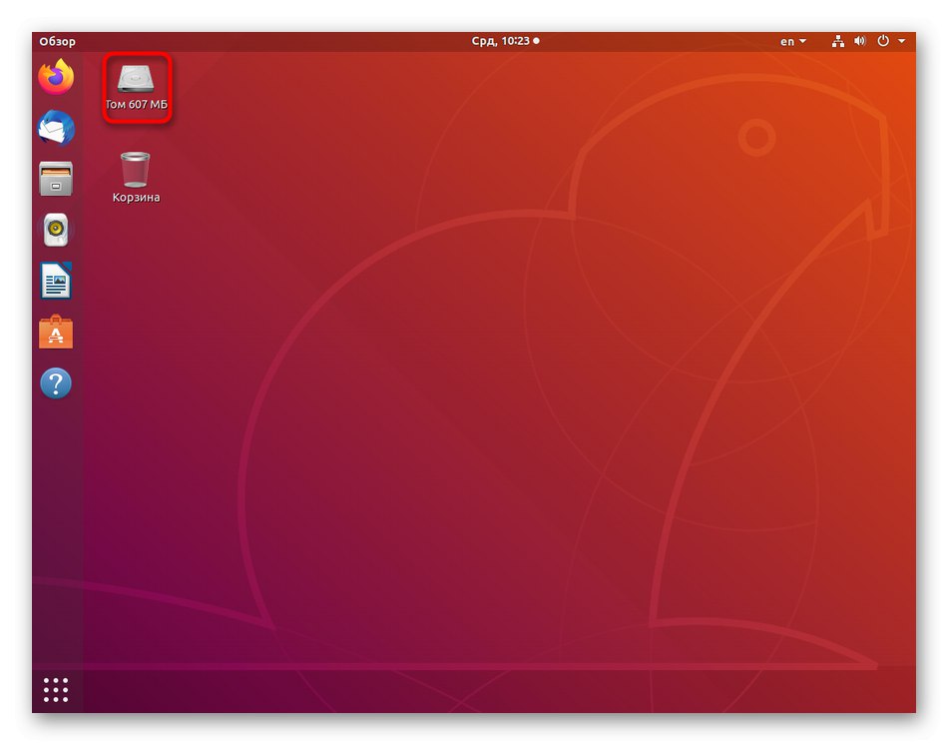Show applications grid
Image resolution: width=948 pixels, height=745 pixels.
(x=56, y=690)
